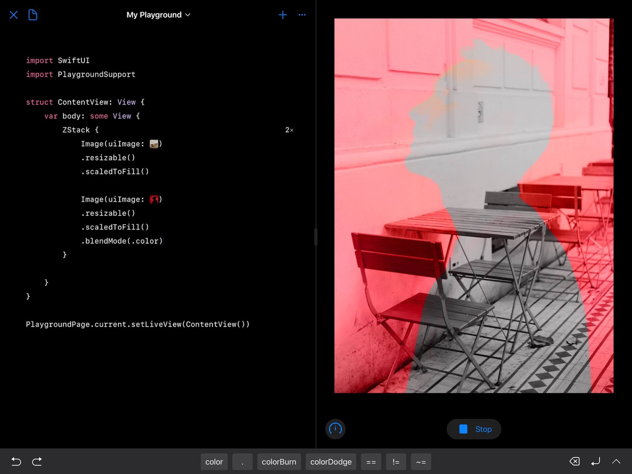Create a new playground page

283,15
